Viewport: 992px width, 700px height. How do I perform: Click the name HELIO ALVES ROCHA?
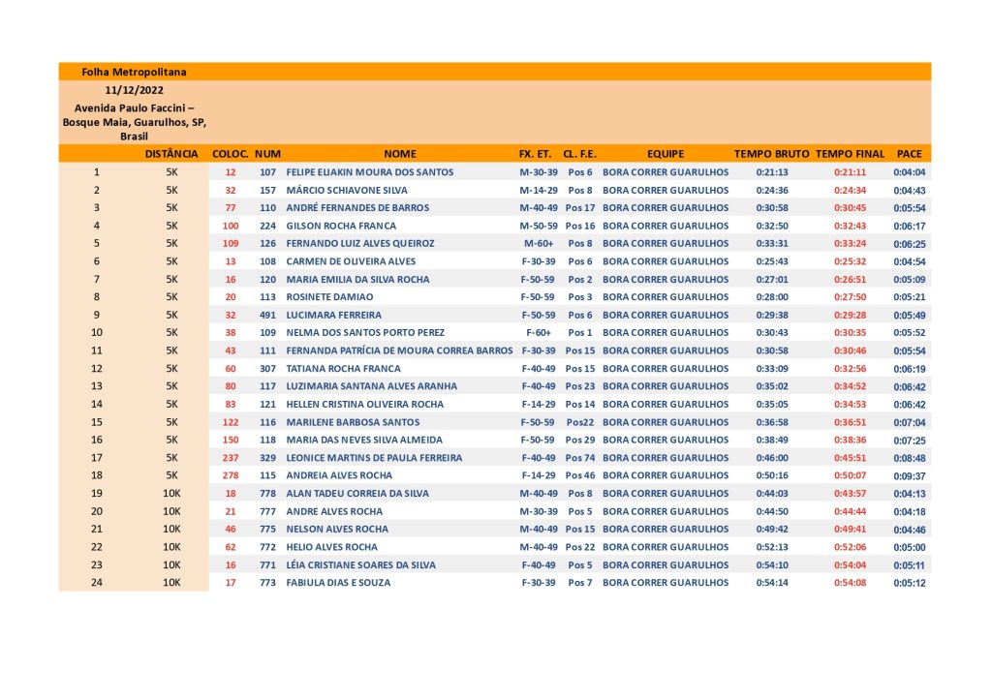331,547
